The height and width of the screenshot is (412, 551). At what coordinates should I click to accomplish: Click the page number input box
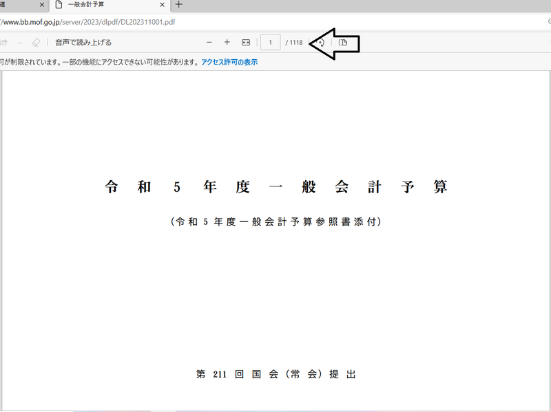tap(270, 43)
